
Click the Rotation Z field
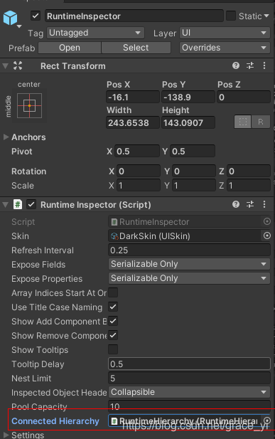(x=249, y=171)
